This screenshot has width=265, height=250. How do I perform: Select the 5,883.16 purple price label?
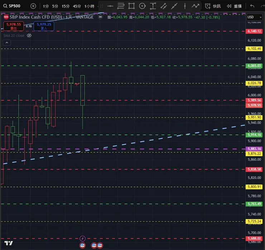[254, 149]
